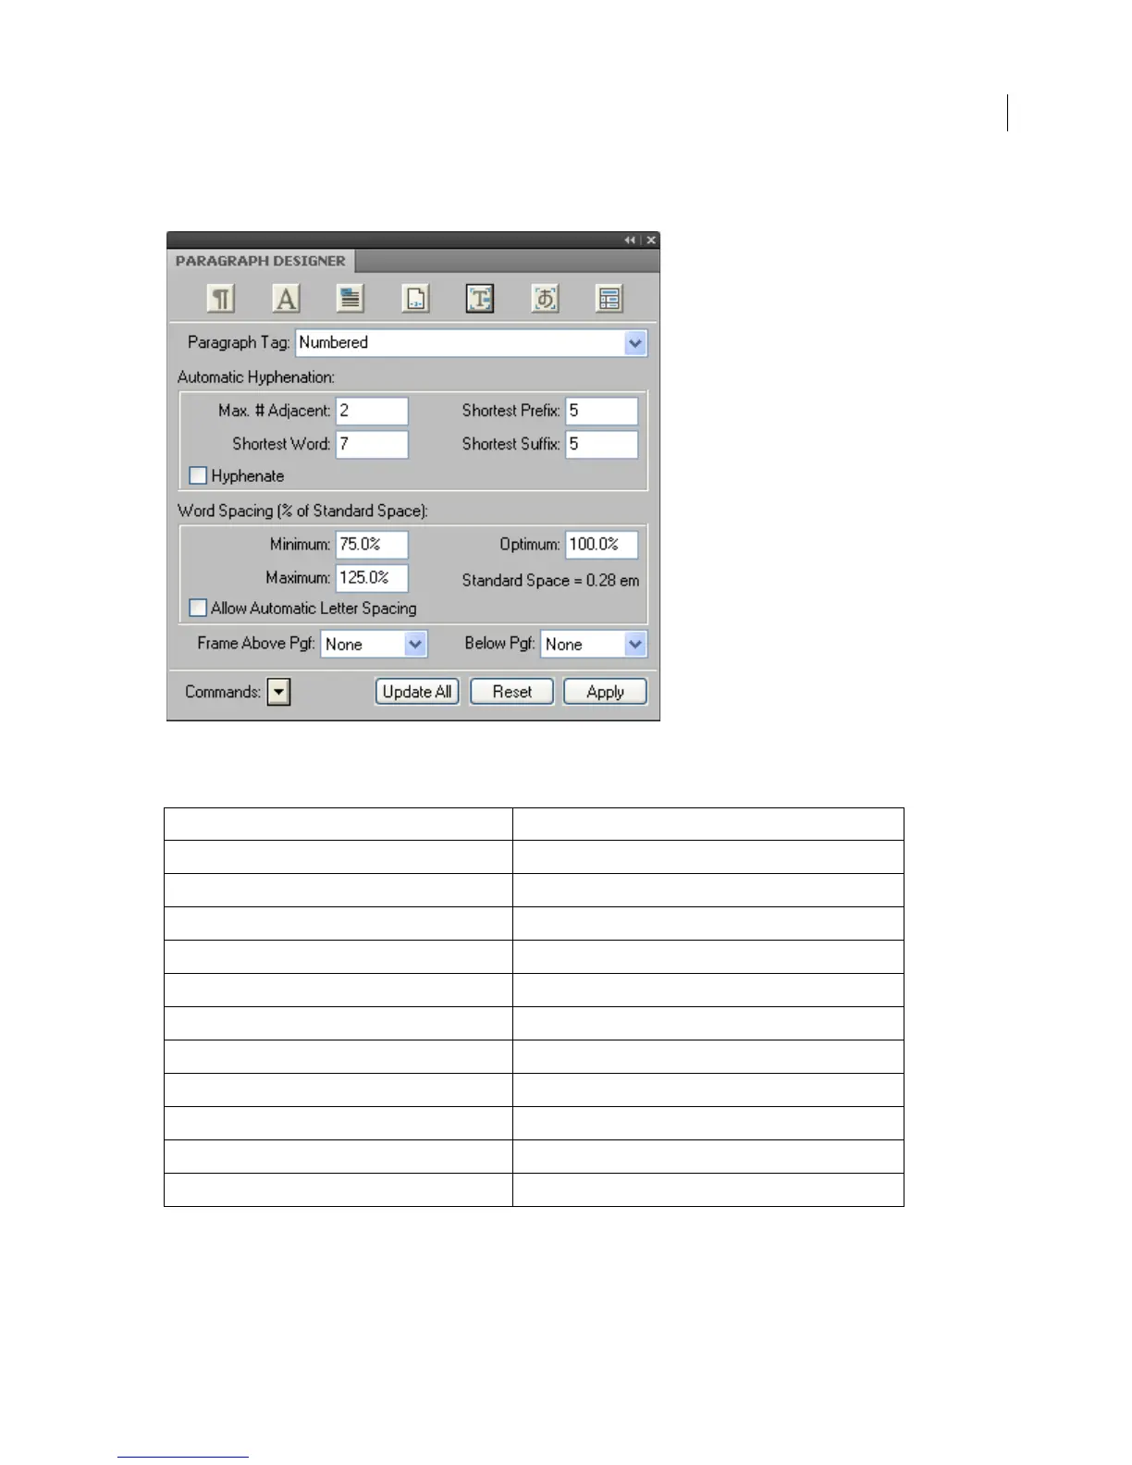Click the Maximum word spacing field
The image size is (1132, 1465).
(x=372, y=577)
